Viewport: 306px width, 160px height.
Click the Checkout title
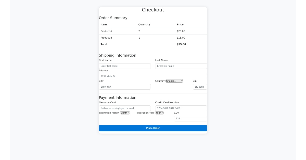click(153, 10)
